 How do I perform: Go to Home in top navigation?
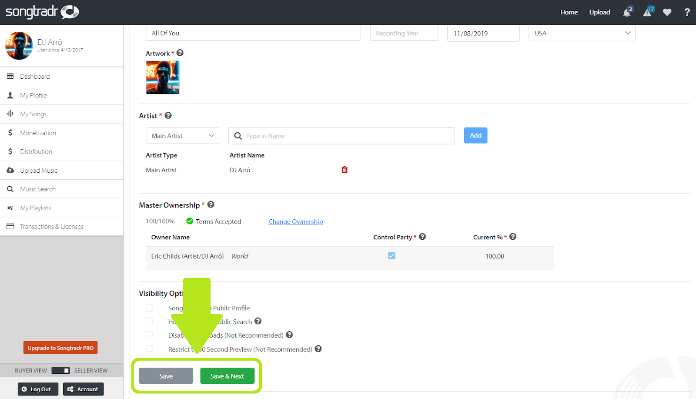pyautogui.click(x=569, y=12)
